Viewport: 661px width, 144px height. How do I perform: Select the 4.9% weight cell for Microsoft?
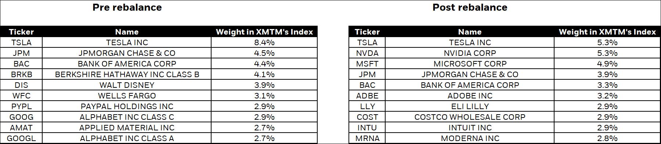tap(607, 64)
